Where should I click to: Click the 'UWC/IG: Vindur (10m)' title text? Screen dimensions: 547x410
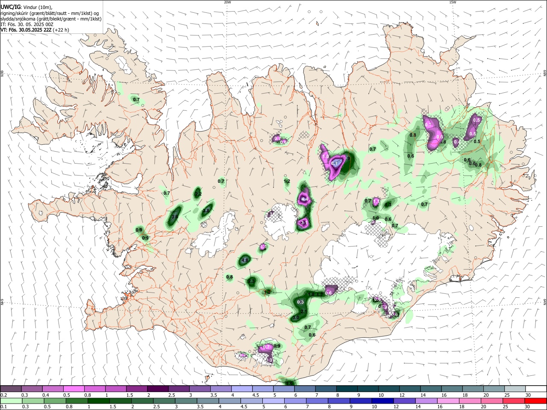(26, 7)
